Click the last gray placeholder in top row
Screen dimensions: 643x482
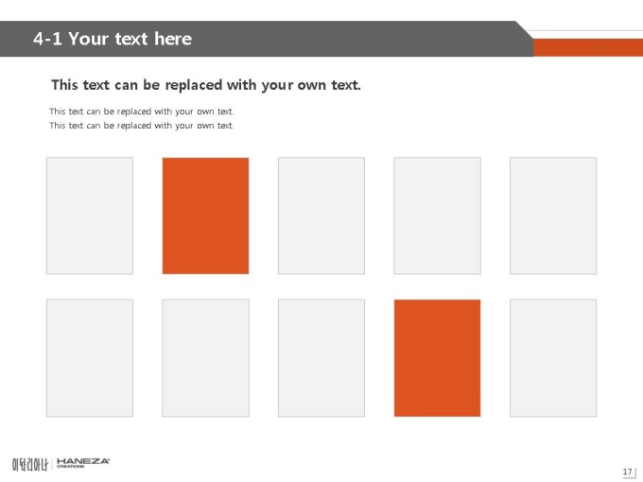tap(553, 215)
